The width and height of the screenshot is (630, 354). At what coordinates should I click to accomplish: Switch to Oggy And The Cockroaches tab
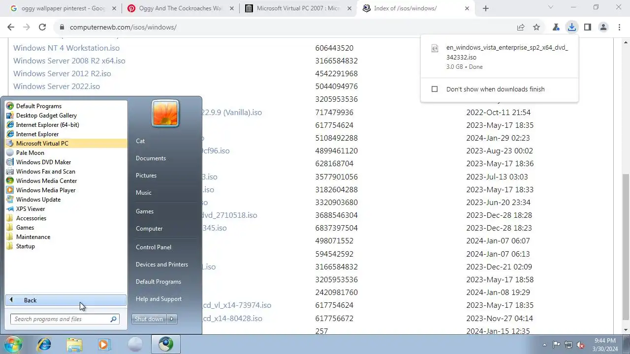[x=181, y=8]
